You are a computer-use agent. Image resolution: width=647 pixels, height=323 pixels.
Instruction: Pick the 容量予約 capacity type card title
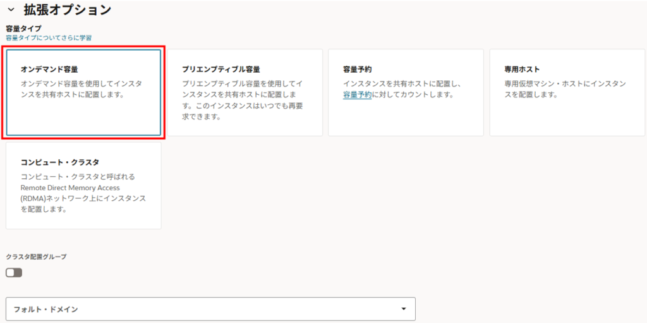[x=357, y=69]
